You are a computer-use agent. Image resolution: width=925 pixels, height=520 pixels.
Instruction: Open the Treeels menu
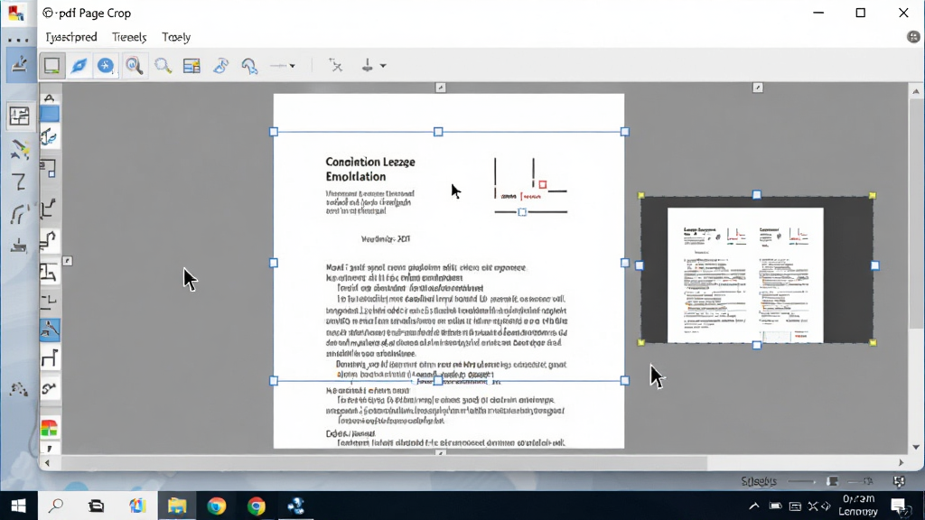129,37
